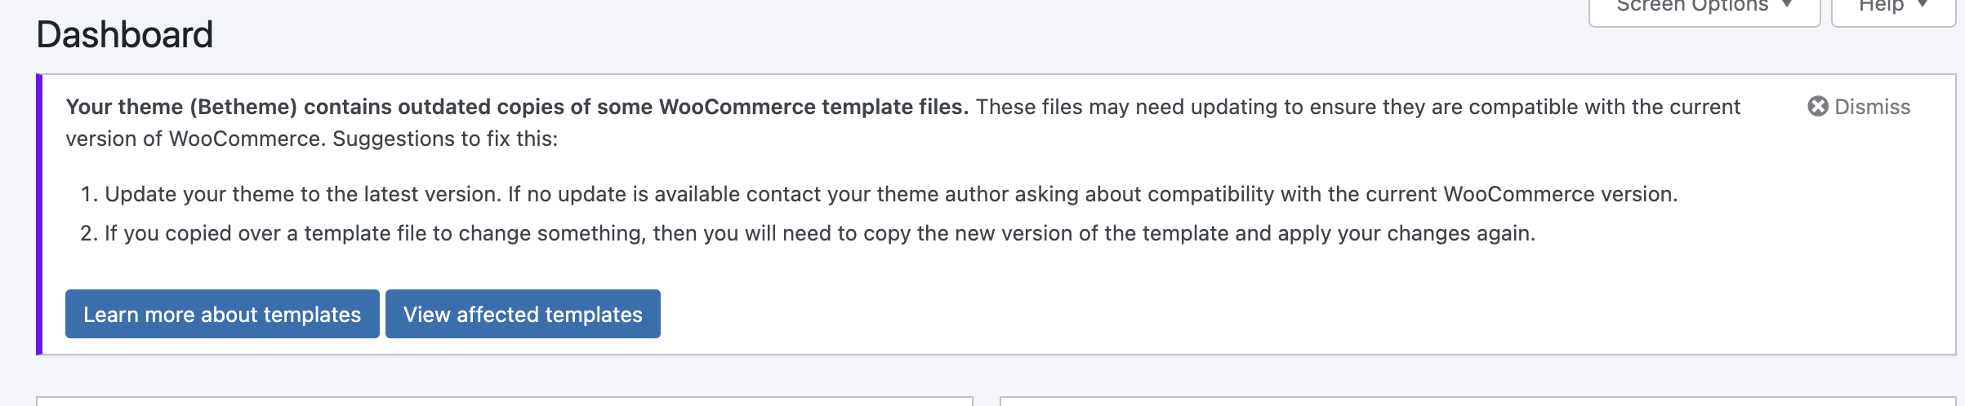The height and width of the screenshot is (406, 1965).
Task: Click the left dashboard widget box below notice
Action: 504,401
